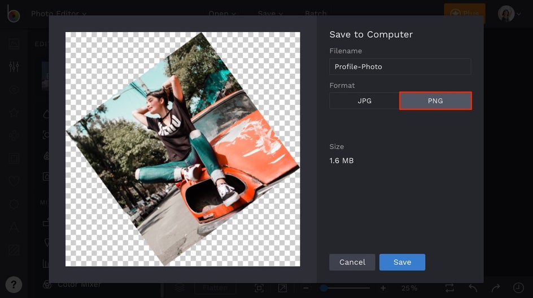
Task: Open the Image Manager sidebar icon
Action: (x=14, y=44)
